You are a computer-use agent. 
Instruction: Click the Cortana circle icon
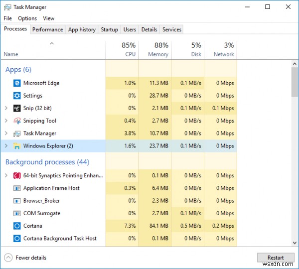17,226
